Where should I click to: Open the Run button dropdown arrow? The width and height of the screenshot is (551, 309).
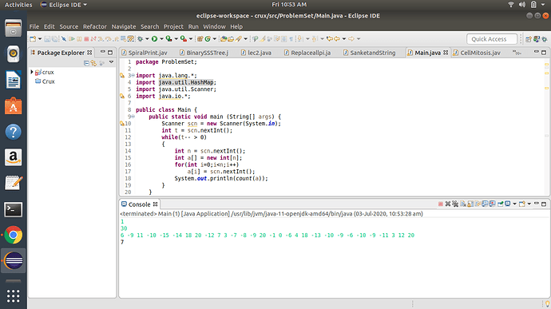click(x=161, y=38)
